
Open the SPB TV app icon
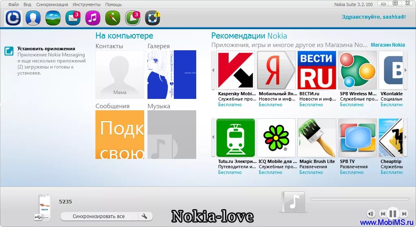[357, 138]
